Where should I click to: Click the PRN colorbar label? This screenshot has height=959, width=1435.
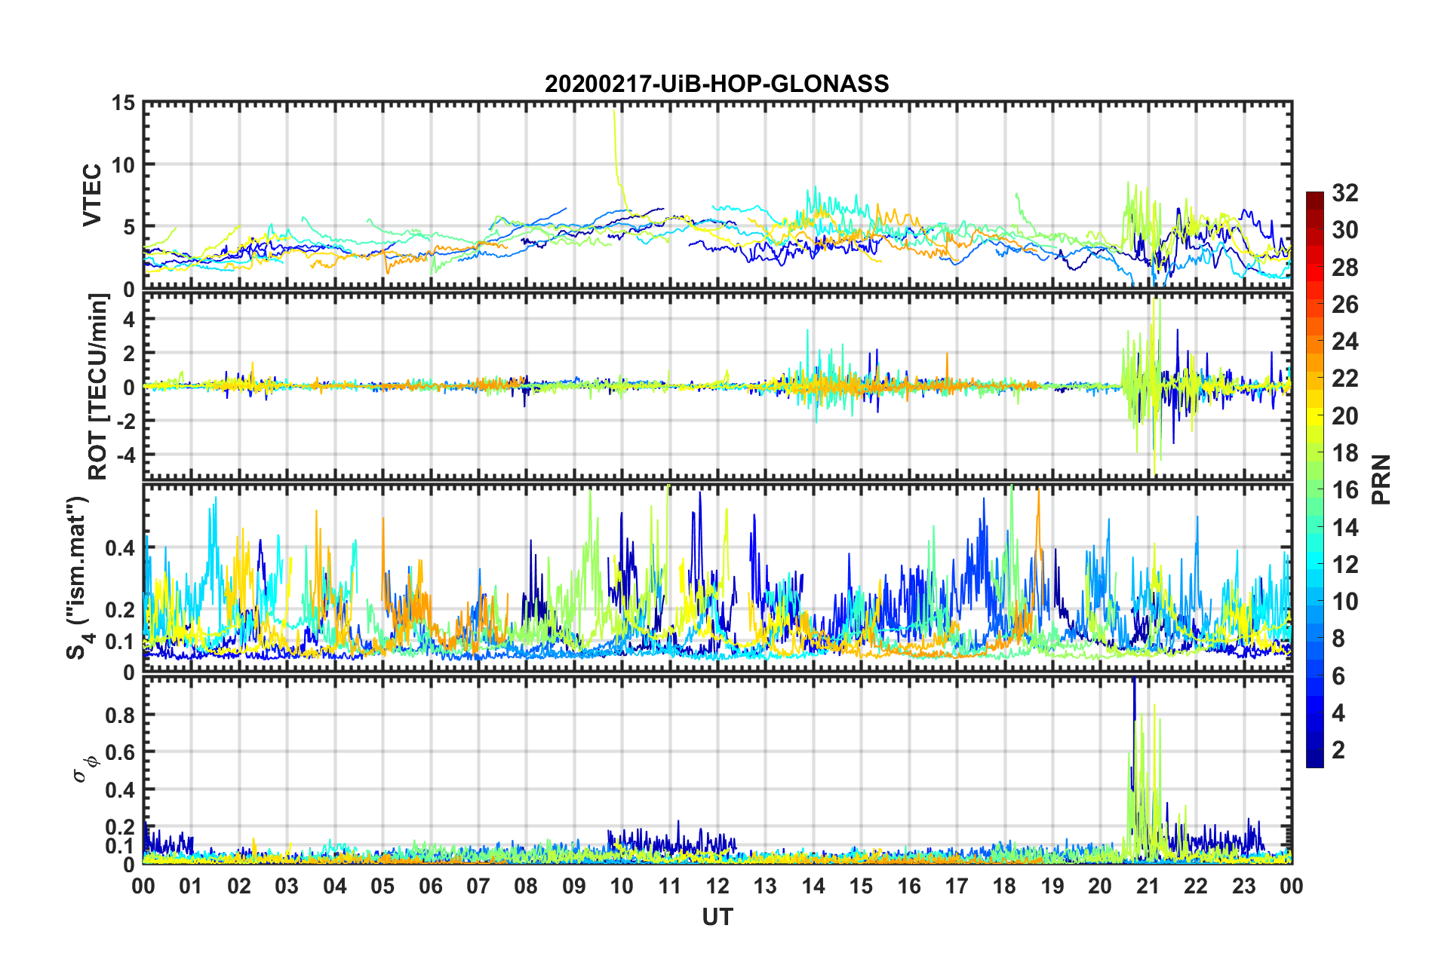1381,479
